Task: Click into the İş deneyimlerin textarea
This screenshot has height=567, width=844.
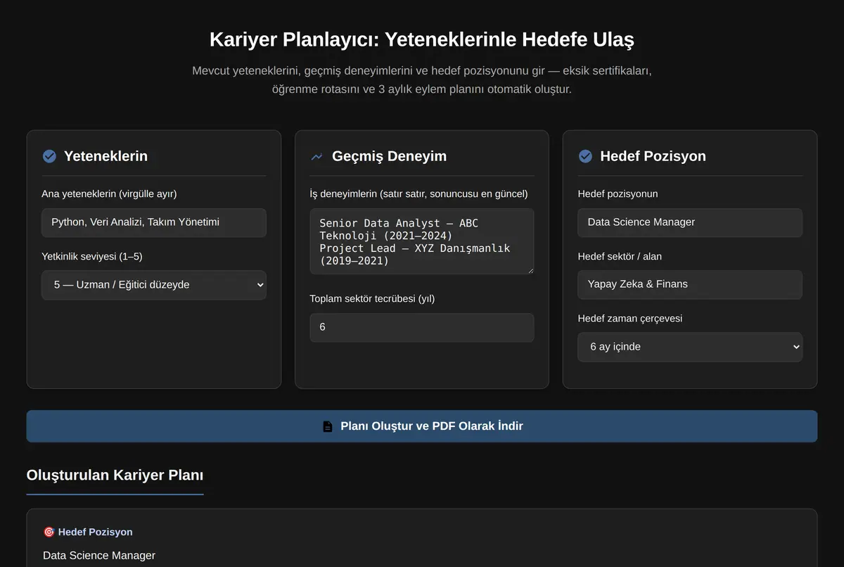Action: [x=422, y=241]
